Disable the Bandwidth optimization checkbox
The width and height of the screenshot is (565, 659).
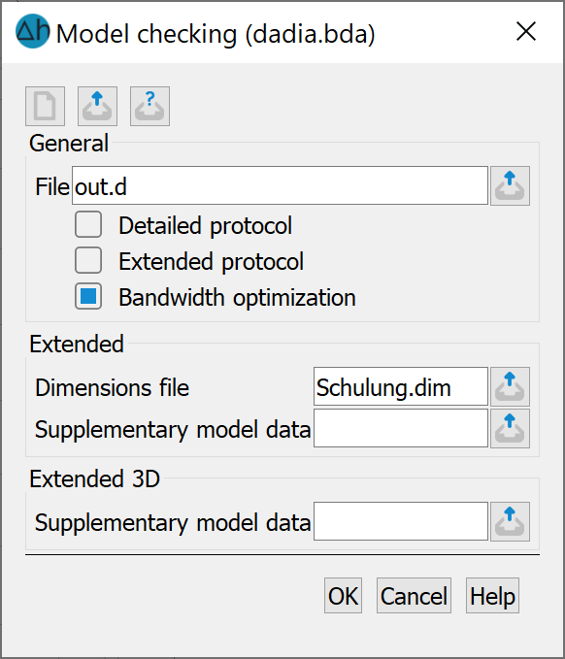click(88, 296)
